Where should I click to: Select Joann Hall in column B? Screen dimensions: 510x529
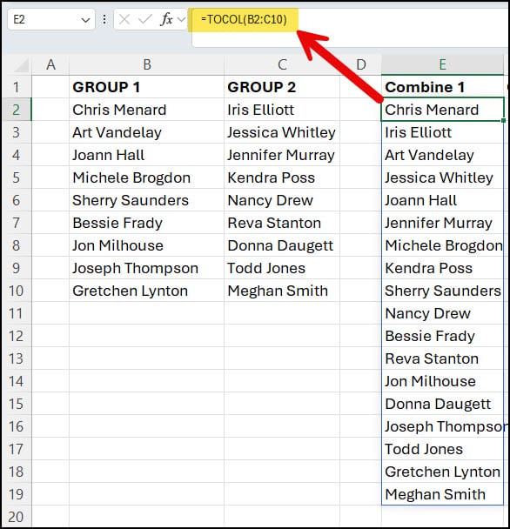pos(147,155)
